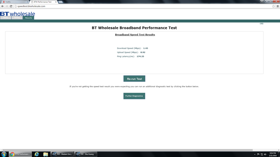Click the upload speed value 0.92
This screenshot has height=157, width=280.
coord(143,52)
